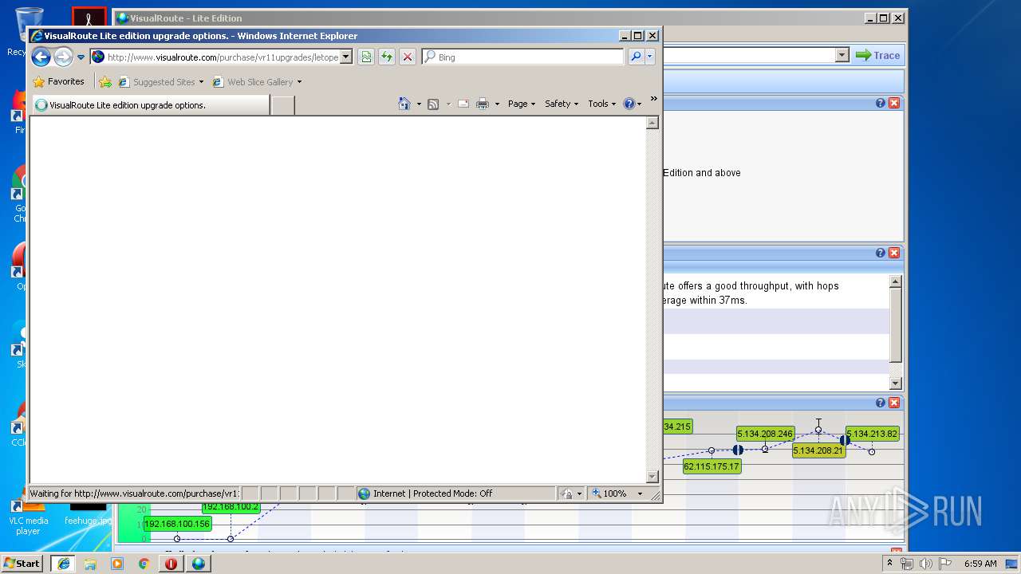Select hop label 5.134.208.21
This screenshot has height=574, width=1021.
click(x=818, y=450)
